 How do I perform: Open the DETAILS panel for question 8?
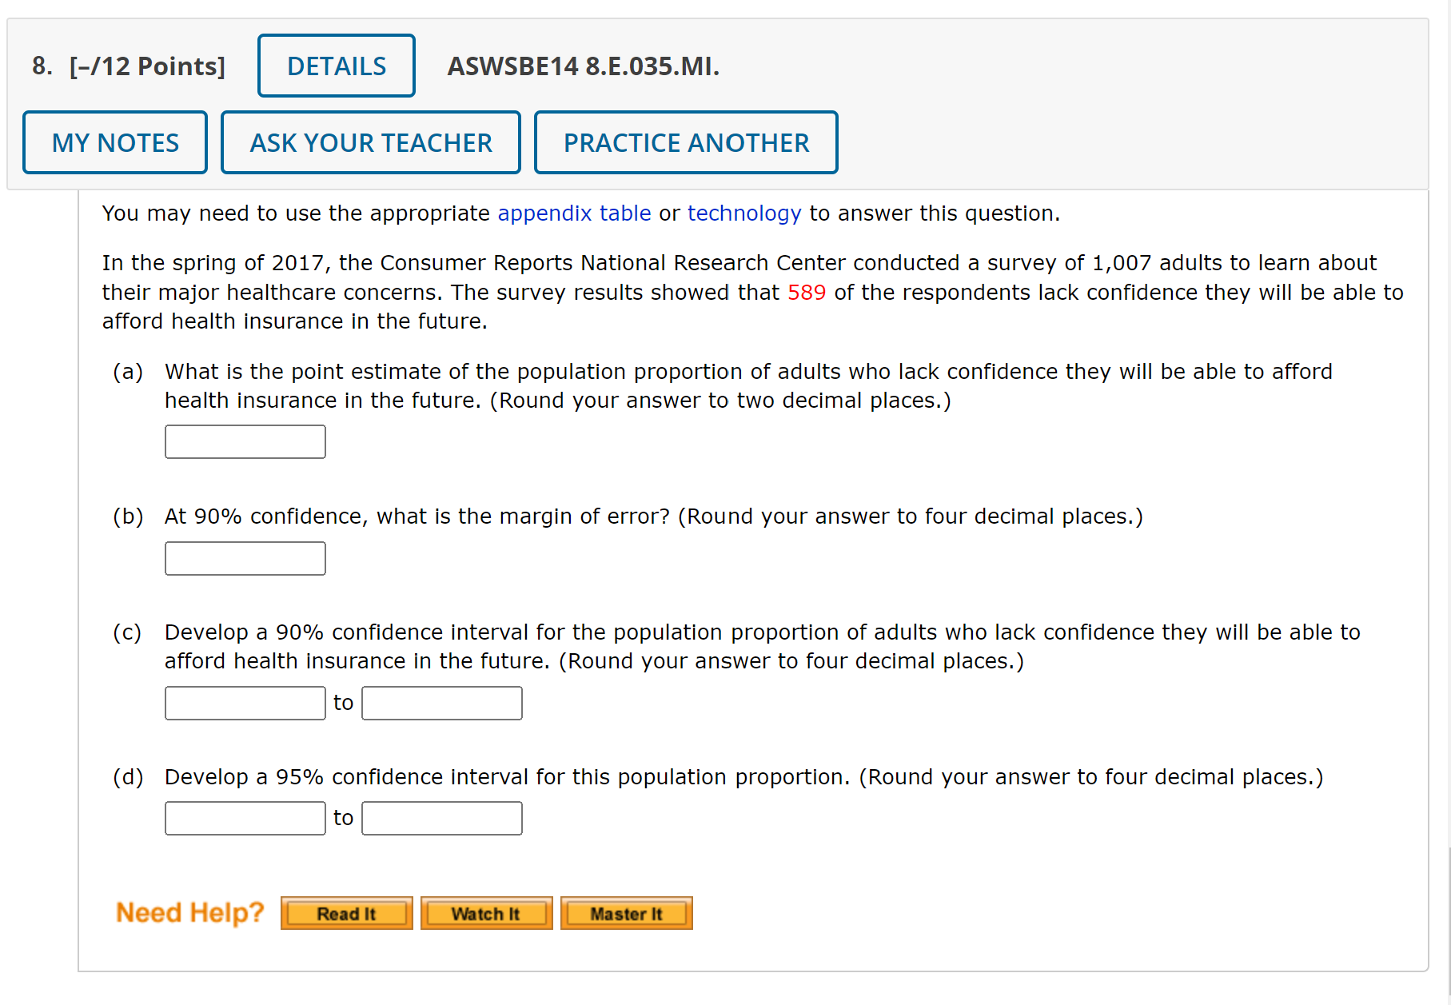[336, 66]
